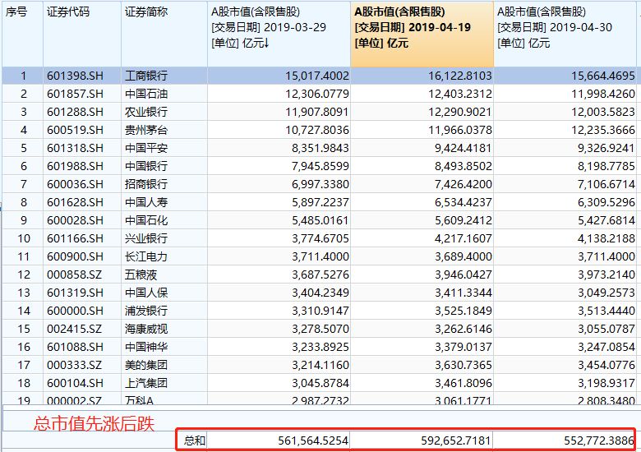The image size is (641, 452).
Task: Select value cell 3,055.0787
Action: pos(565,329)
